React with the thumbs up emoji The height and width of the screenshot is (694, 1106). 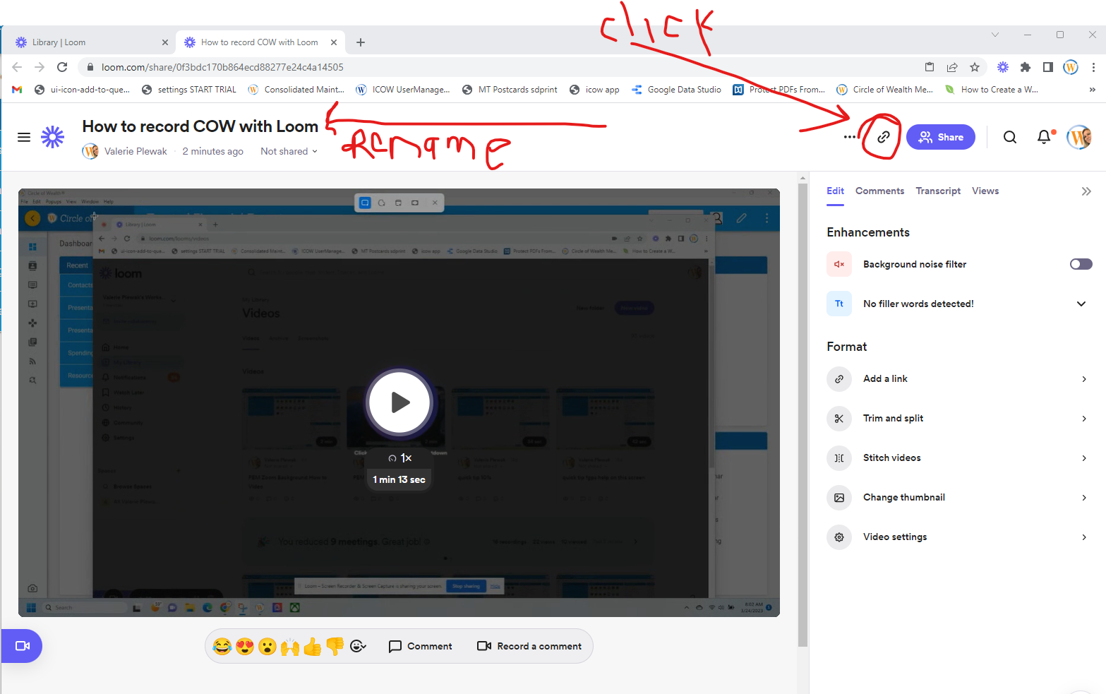pos(313,646)
